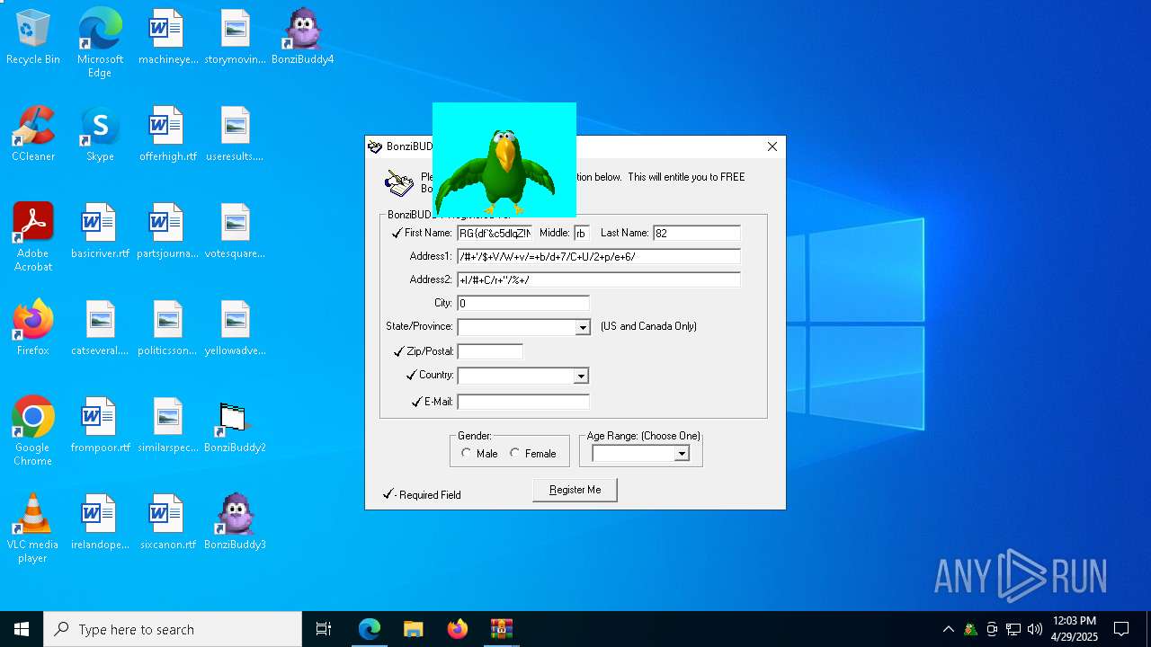Open the network status tray icon
The height and width of the screenshot is (647, 1151).
(1013, 629)
